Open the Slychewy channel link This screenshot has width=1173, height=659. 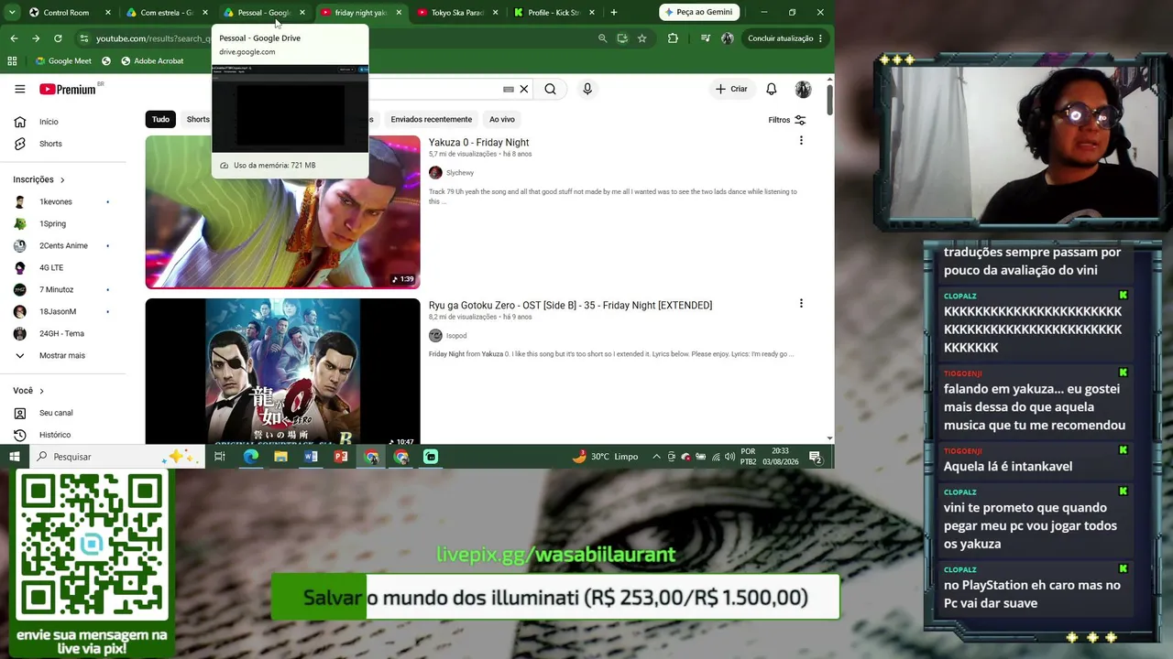[459, 173]
